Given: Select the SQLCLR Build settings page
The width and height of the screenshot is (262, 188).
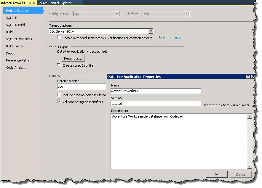Looking at the screenshot, I should click(x=15, y=25).
